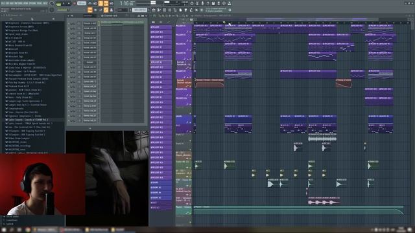The image size is (415, 233).
Task: Toggle the green Pattern/Song mode switch
Action: [58, 4]
